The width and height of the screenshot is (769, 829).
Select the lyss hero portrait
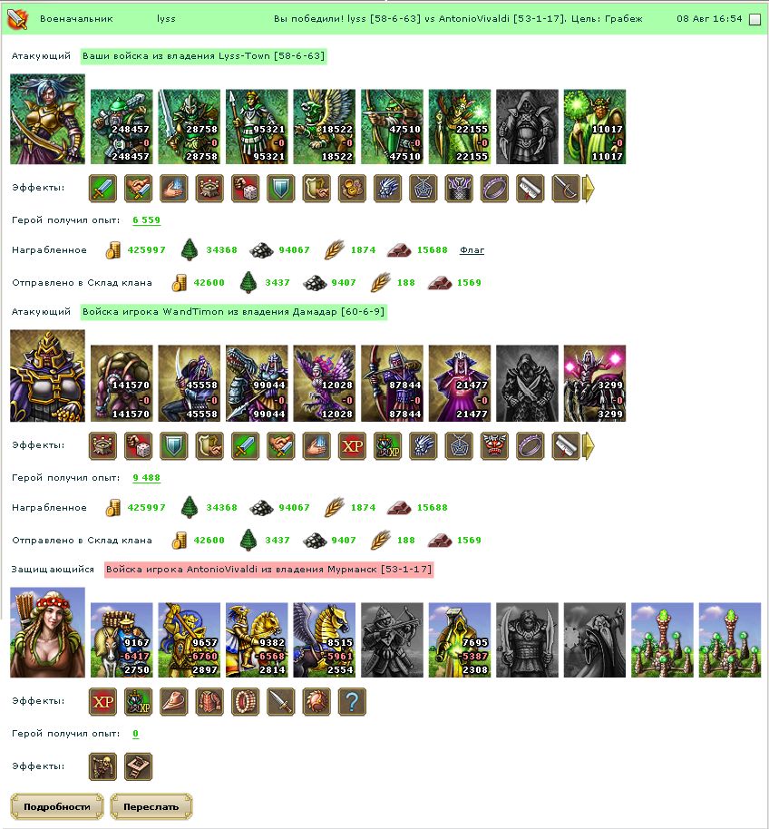point(47,119)
